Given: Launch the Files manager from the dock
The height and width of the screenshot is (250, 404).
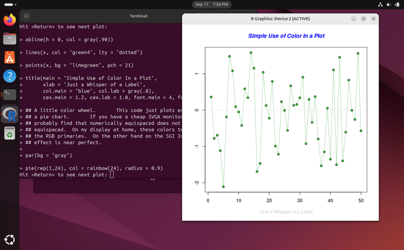Looking at the screenshot, I should [x=9, y=39].
